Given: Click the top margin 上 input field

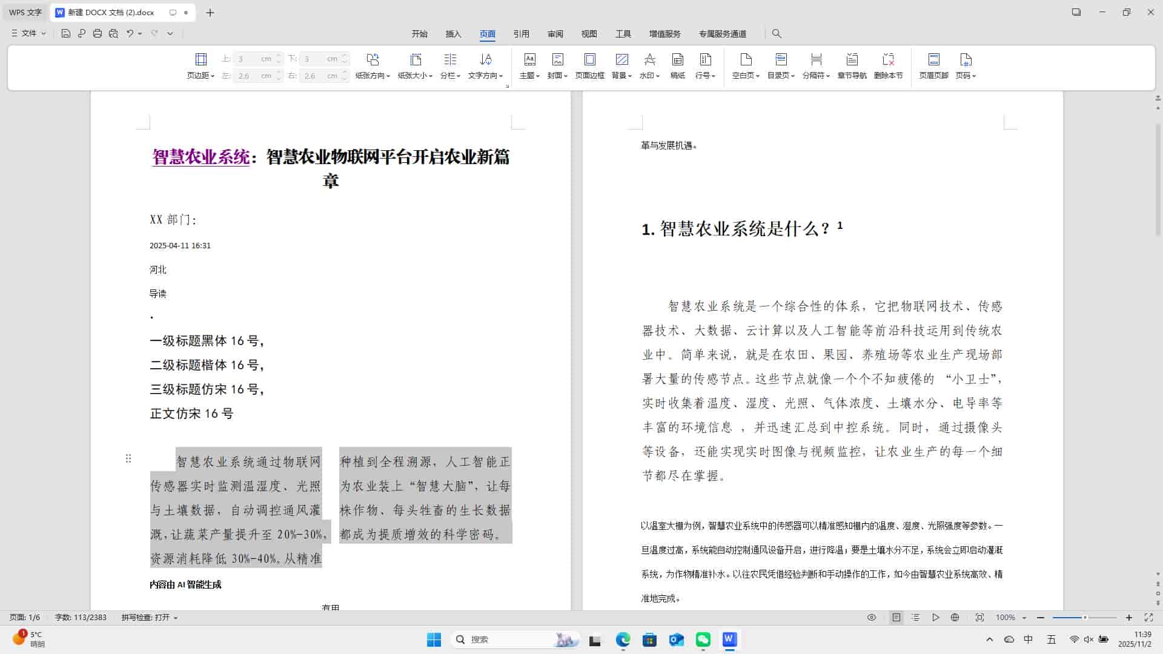Looking at the screenshot, I should pyautogui.click(x=257, y=59).
